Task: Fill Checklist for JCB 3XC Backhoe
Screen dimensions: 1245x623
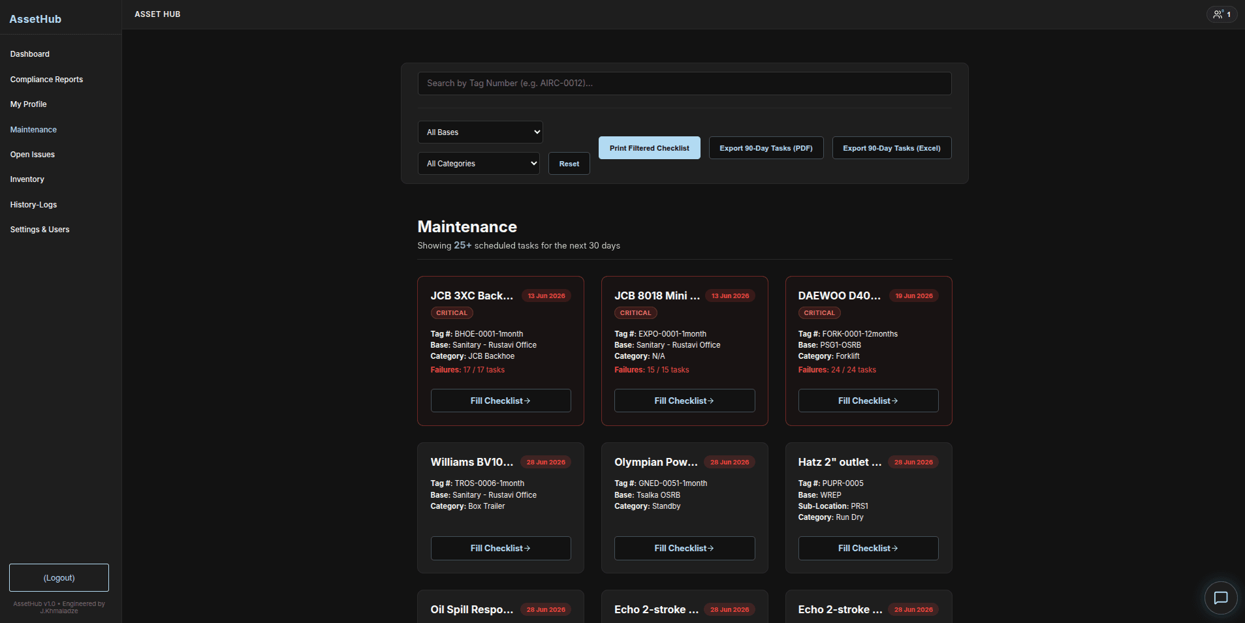Action: point(501,401)
